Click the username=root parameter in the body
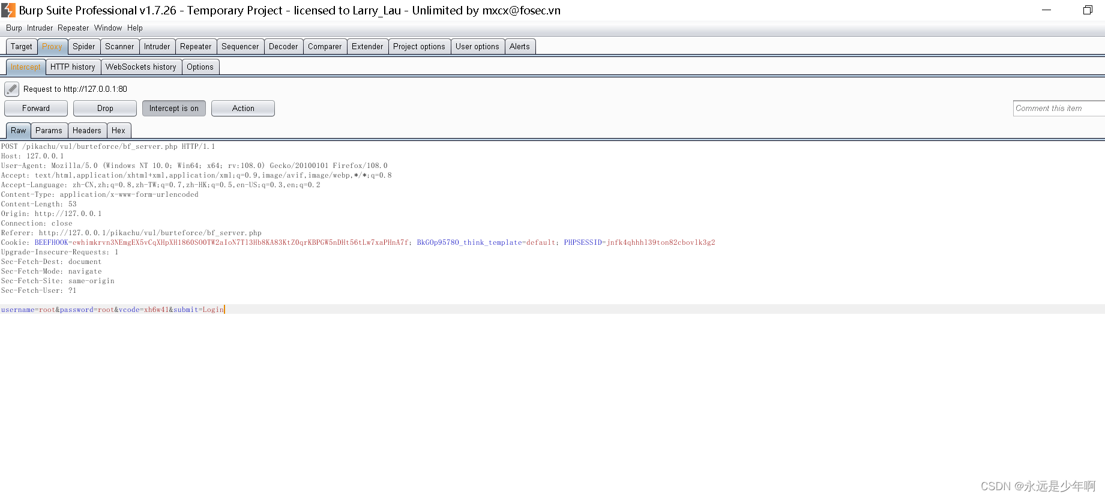Screen dimensions: 1105x498 click(28, 310)
